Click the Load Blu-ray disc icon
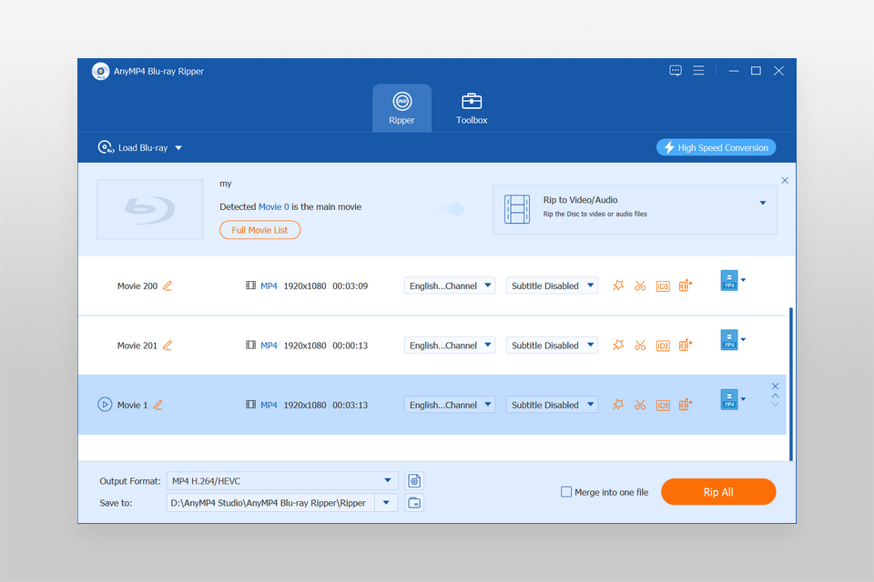 (x=106, y=147)
